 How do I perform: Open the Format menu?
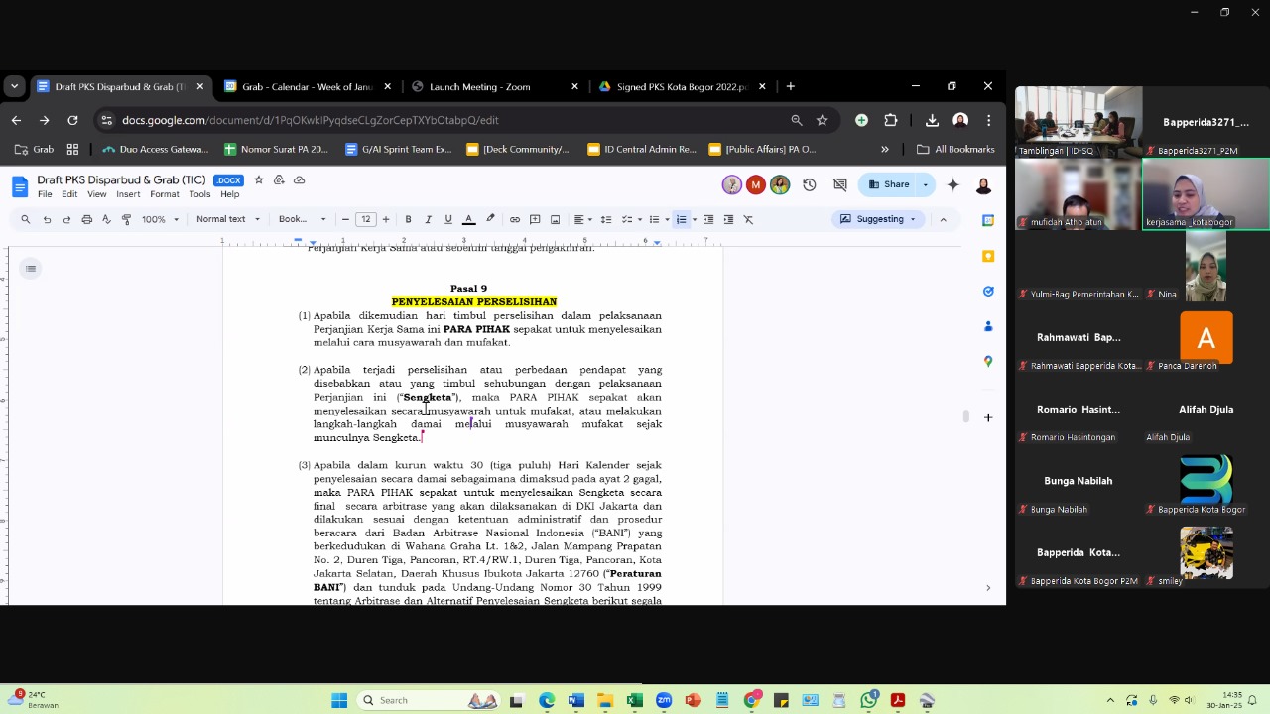pos(165,194)
